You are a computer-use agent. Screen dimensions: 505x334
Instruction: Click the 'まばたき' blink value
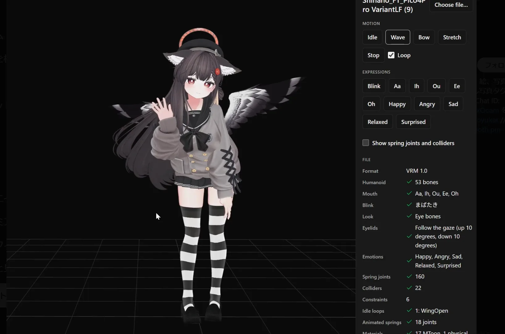(426, 205)
